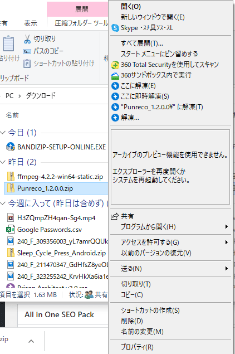Click the Paste clipboard icon
The image size is (235, 354).
click(8, 43)
